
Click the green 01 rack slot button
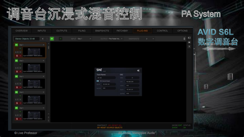click(x=52, y=39)
